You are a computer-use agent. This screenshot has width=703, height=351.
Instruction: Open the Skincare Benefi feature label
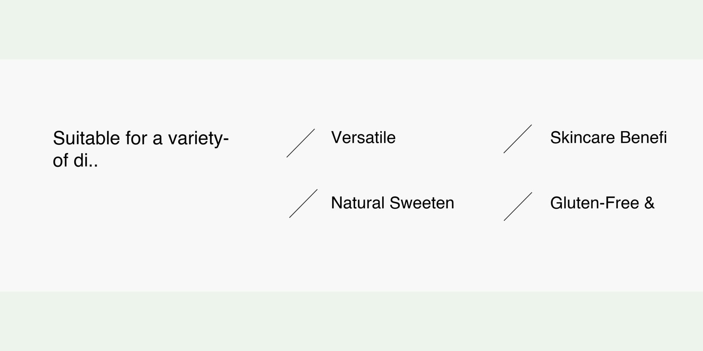[608, 138]
